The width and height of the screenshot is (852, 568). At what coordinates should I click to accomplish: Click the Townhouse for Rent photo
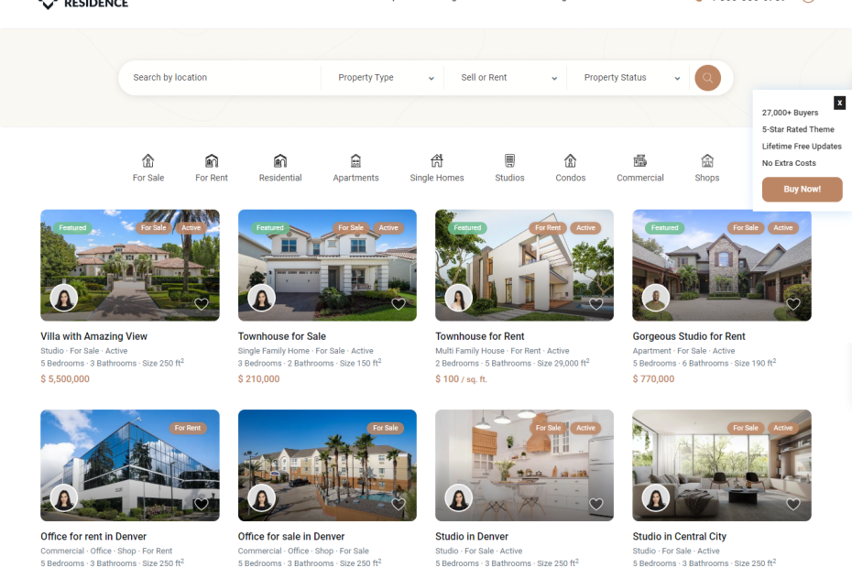(524, 266)
